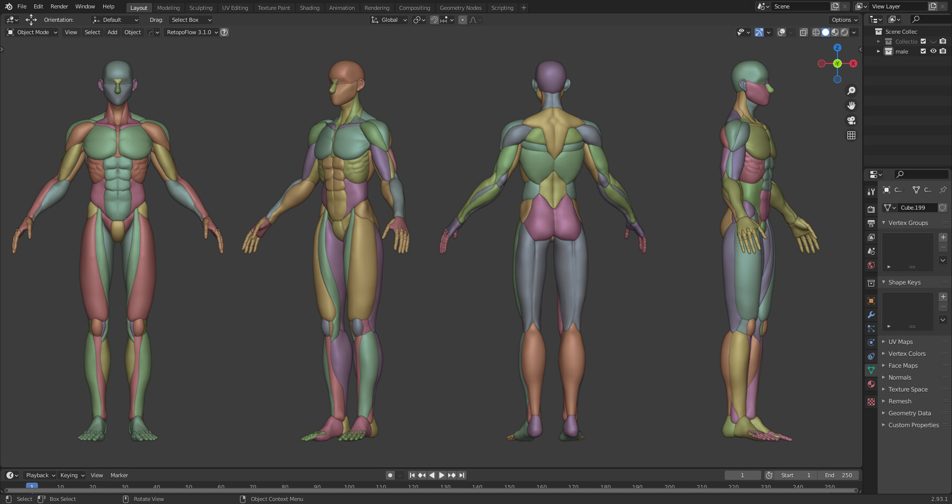Image resolution: width=952 pixels, height=504 pixels.
Task: Toggle X-ray display mode
Action: click(x=803, y=32)
